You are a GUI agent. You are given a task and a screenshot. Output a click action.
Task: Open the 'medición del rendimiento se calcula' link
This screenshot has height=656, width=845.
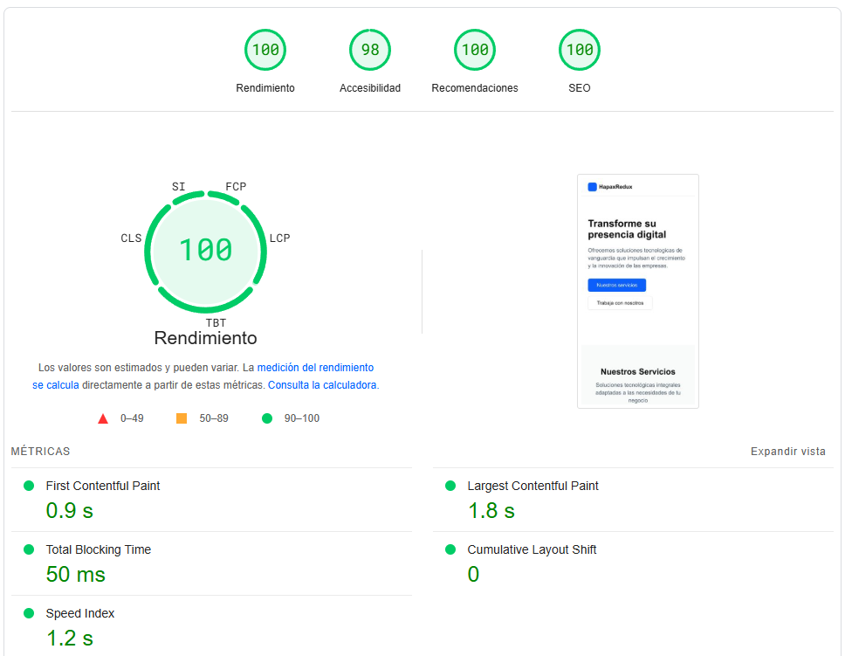[315, 368]
